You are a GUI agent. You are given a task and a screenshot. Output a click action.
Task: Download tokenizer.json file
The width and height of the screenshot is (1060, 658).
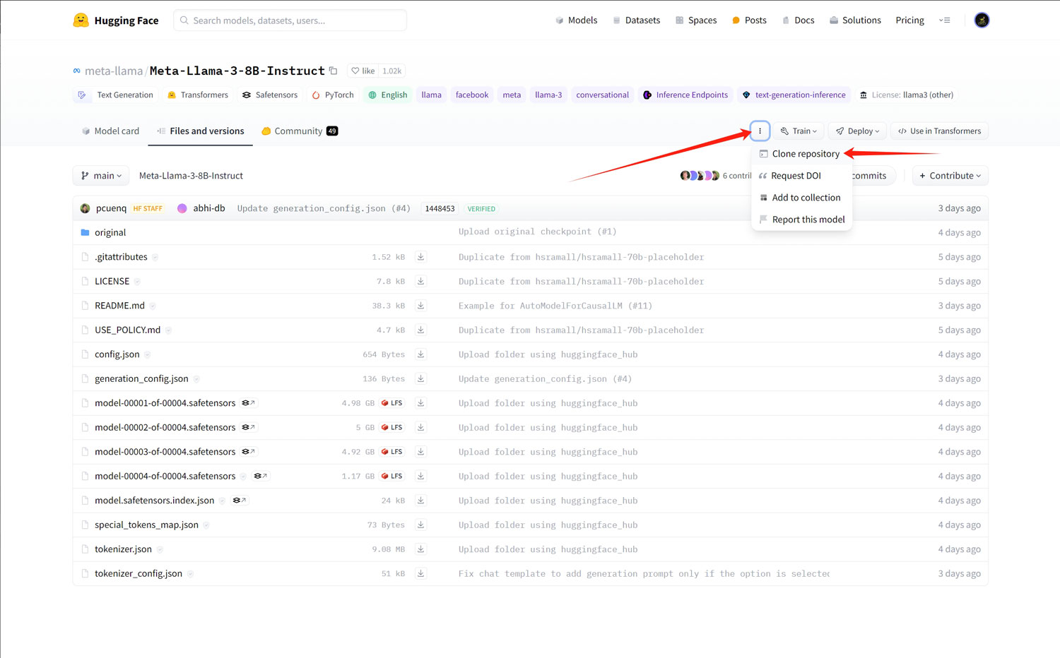(x=420, y=549)
